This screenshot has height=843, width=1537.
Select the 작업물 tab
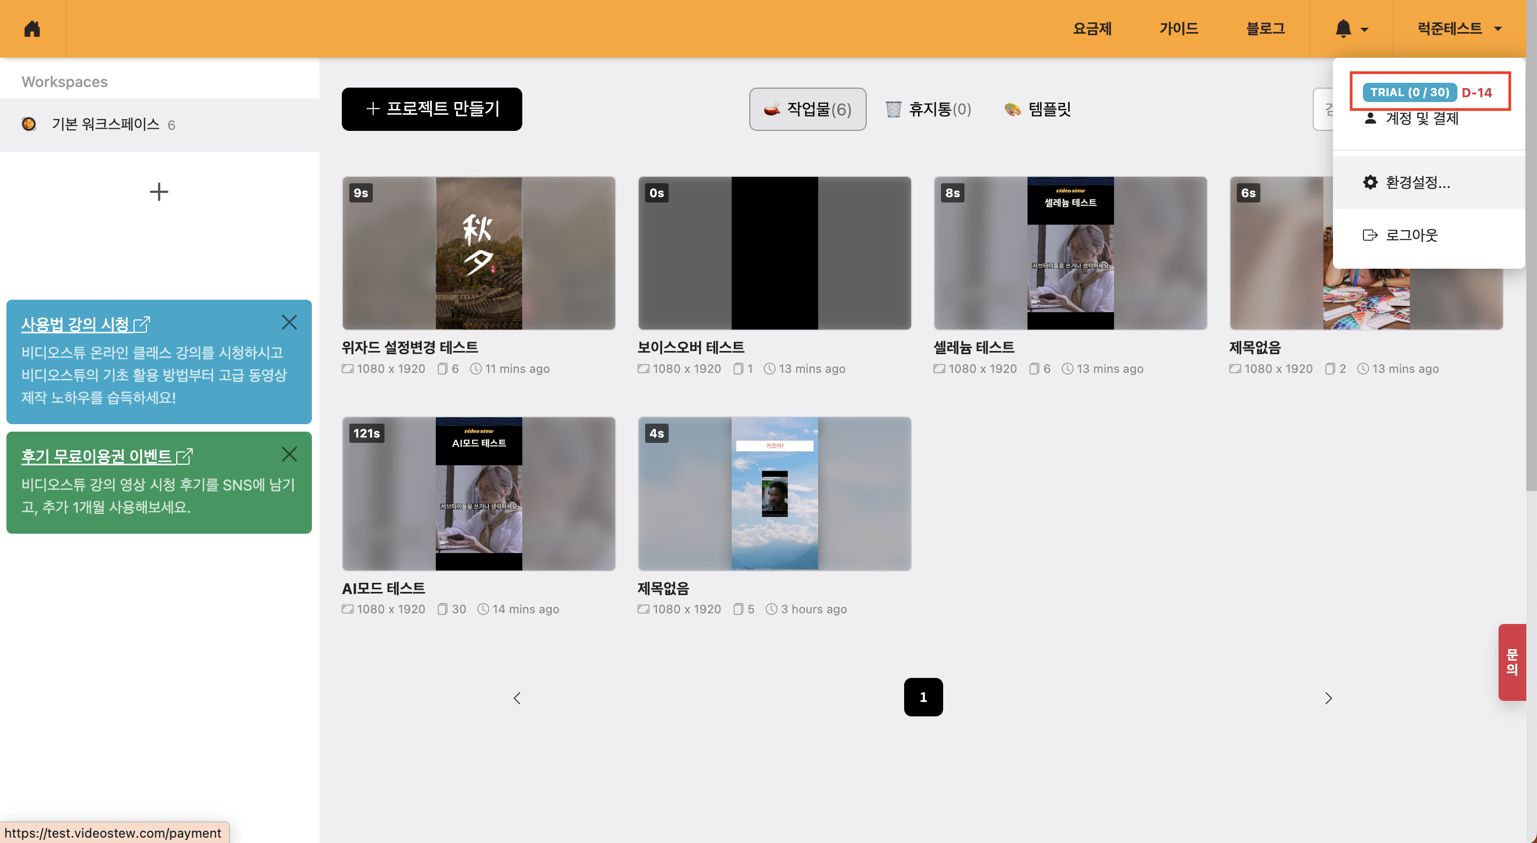pyautogui.click(x=807, y=110)
